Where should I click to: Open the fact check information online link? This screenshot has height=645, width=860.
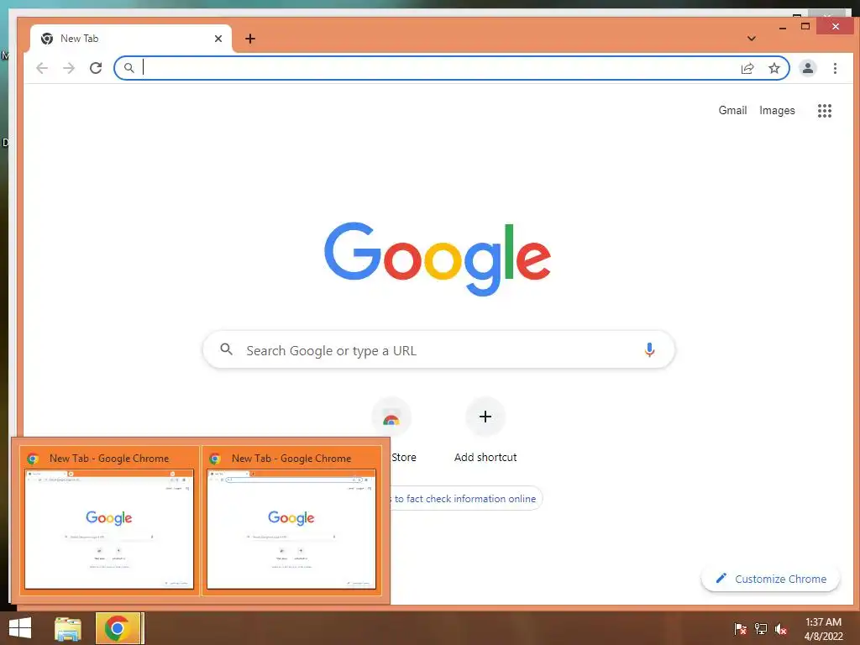464,499
